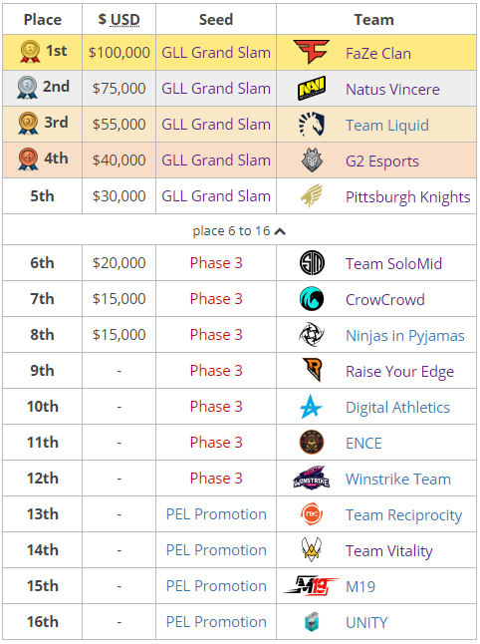Click the G2 Esports samurai logo
The width and height of the screenshot is (480, 644).
312,160
